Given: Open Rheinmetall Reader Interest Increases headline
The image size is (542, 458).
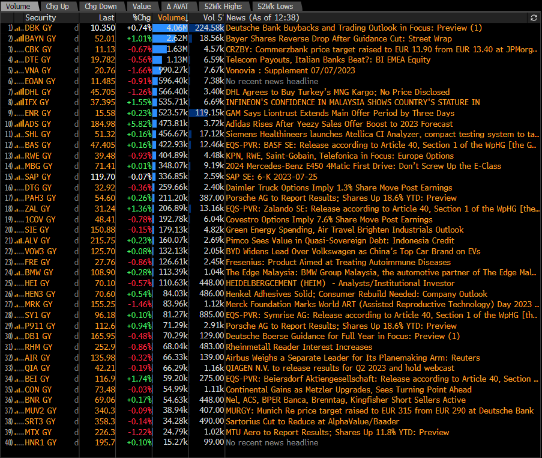Looking at the screenshot, I should coord(299,347).
